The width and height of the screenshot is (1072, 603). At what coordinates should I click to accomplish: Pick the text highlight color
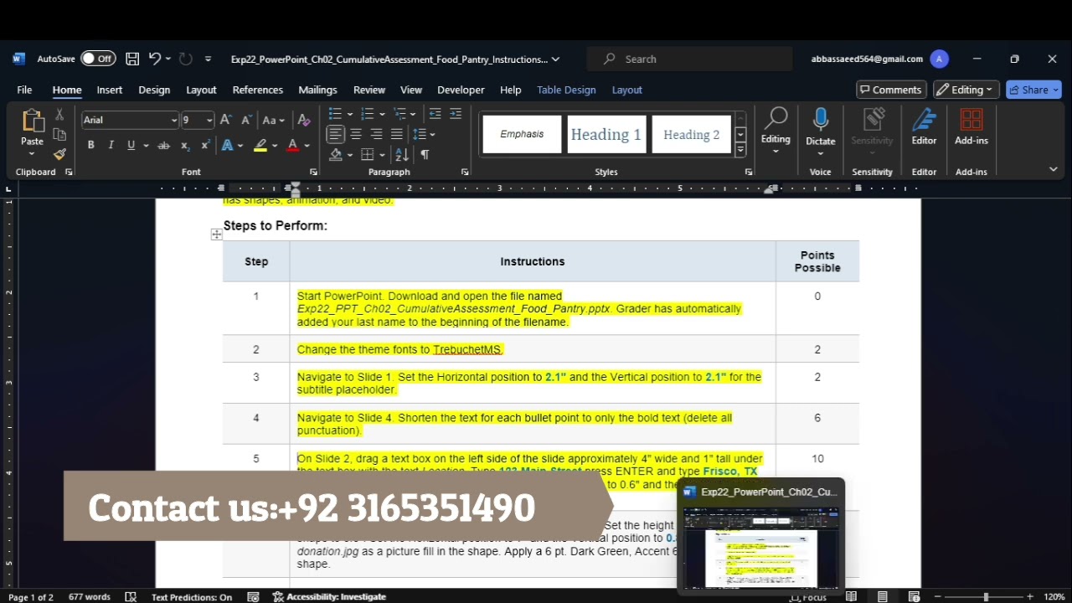[x=260, y=145]
